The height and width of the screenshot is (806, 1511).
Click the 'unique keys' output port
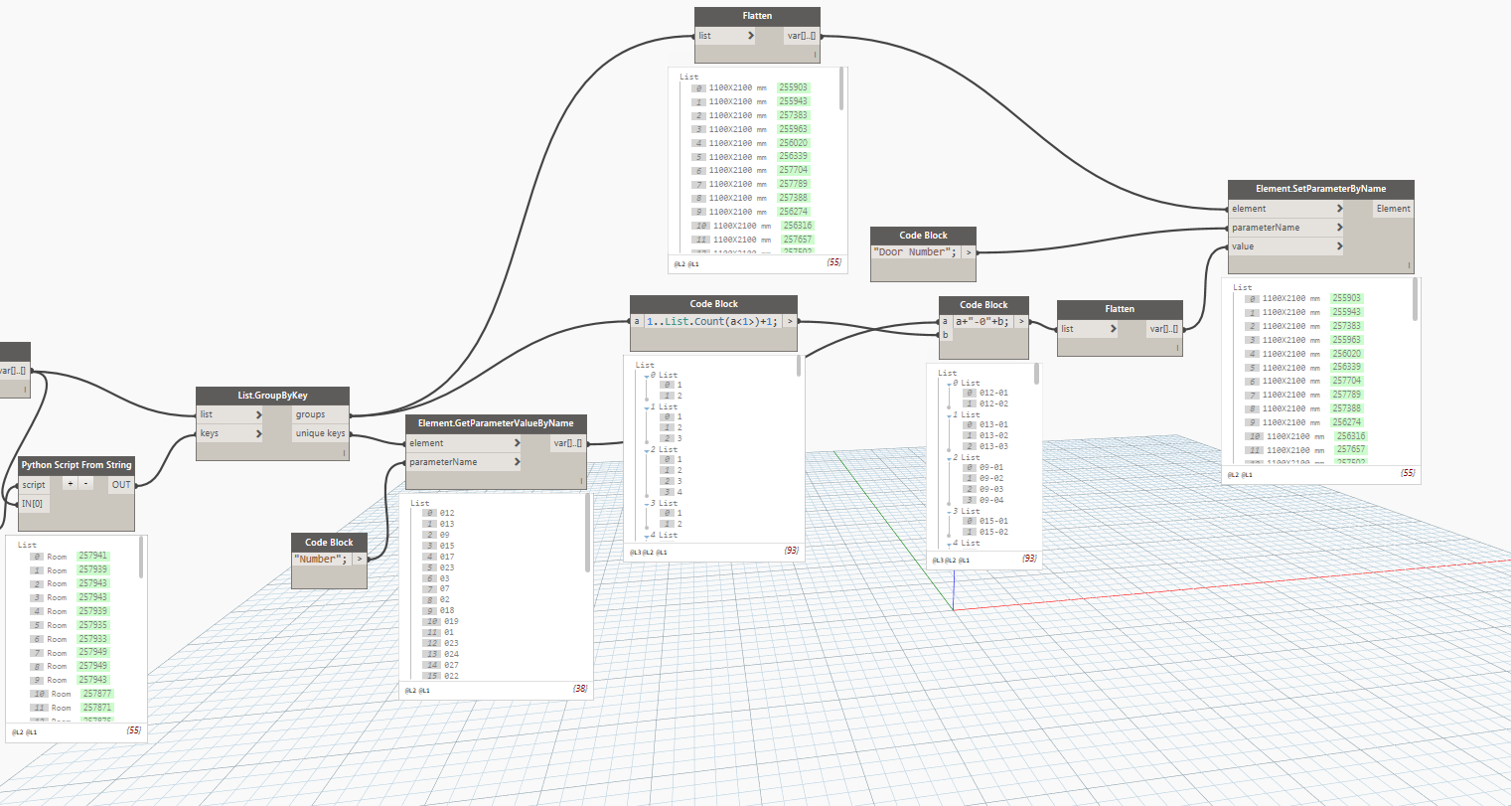click(x=320, y=433)
